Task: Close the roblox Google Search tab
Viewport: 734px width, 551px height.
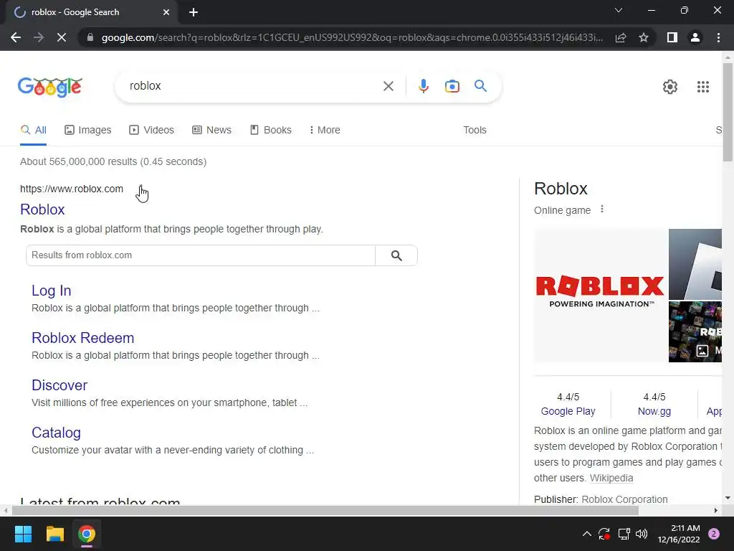Action: click(x=166, y=13)
